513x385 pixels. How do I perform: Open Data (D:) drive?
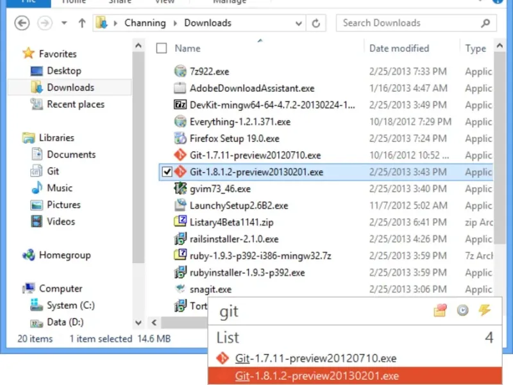click(65, 322)
